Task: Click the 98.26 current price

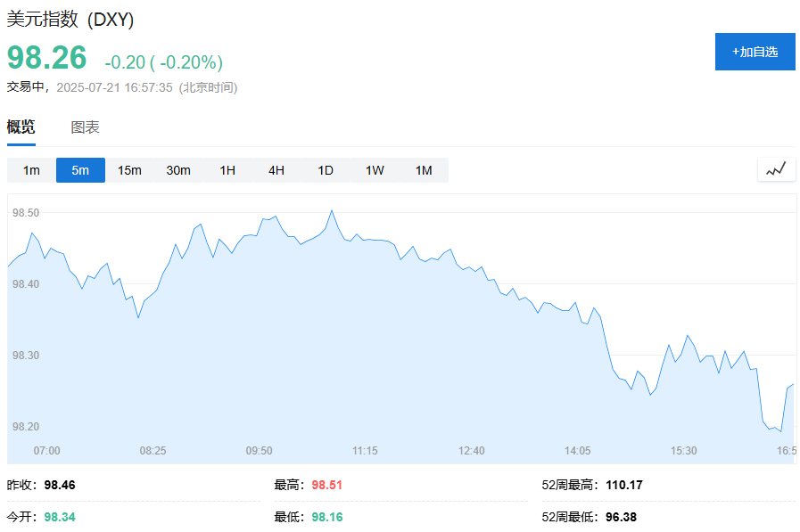Action: coord(47,58)
